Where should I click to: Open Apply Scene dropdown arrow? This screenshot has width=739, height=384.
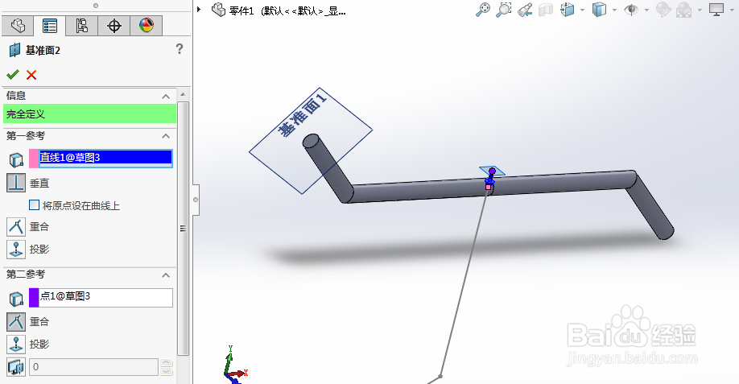coord(700,10)
